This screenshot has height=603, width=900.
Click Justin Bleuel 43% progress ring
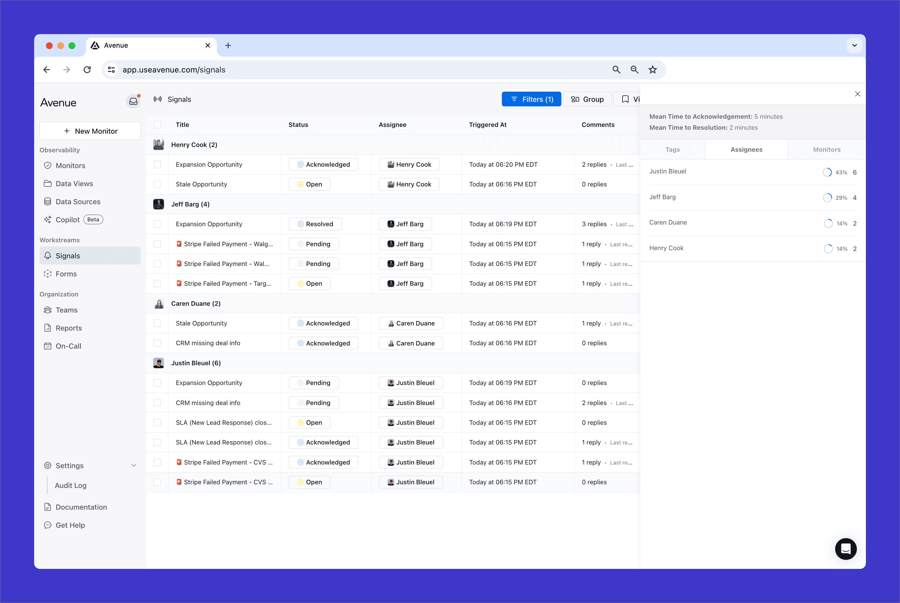tap(827, 172)
